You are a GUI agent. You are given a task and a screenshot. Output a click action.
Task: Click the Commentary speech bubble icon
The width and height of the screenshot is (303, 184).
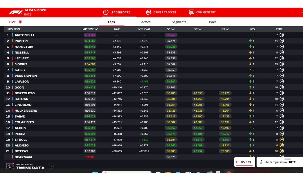pos(192,12)
